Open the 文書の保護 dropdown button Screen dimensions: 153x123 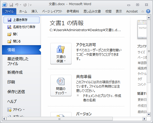pyautogui.click(x=61, y=54)
